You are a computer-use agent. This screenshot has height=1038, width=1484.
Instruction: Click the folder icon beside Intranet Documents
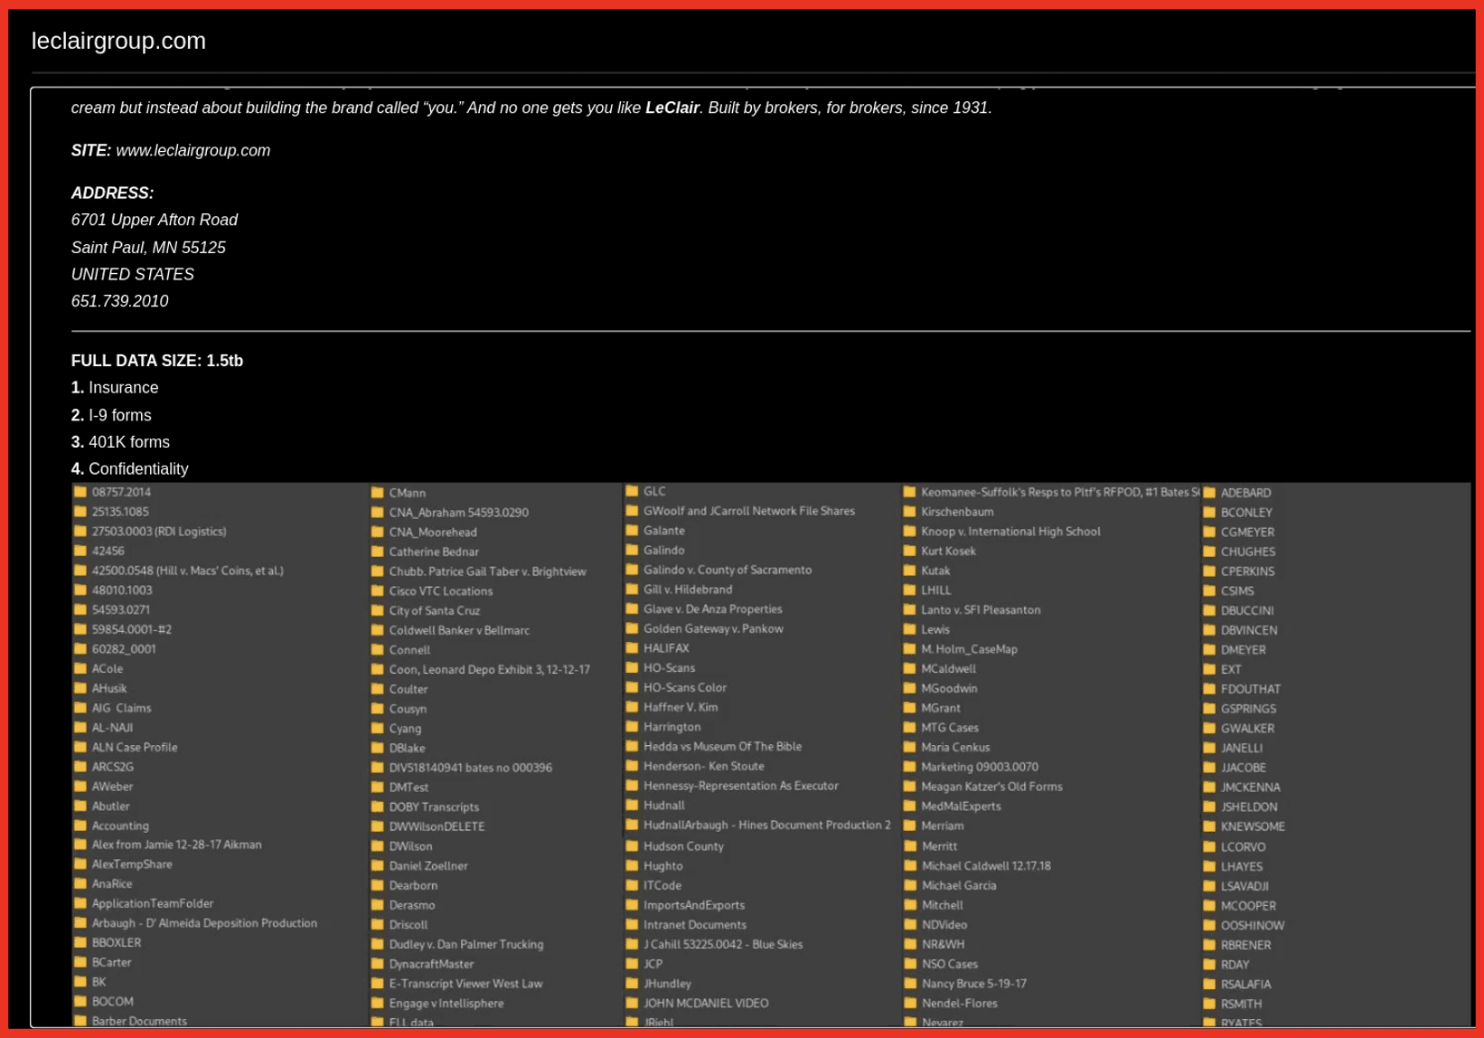click(x=633, y=924)
